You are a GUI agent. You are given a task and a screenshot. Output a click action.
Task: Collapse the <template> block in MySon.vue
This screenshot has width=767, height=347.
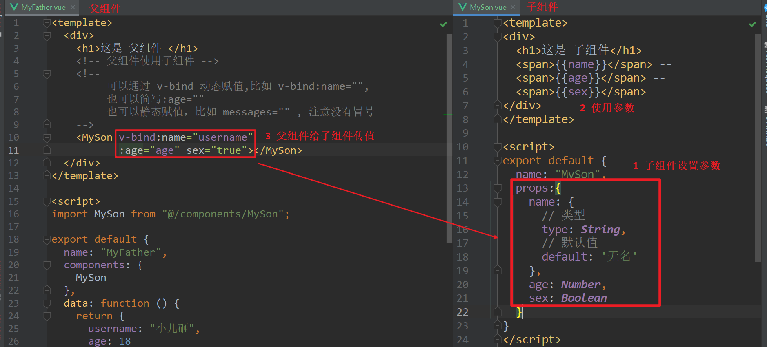click(x=497, y=23)
